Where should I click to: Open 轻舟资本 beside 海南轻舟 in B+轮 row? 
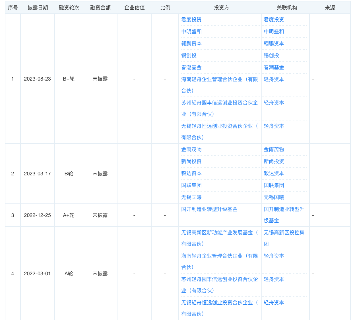pos(274,79)
